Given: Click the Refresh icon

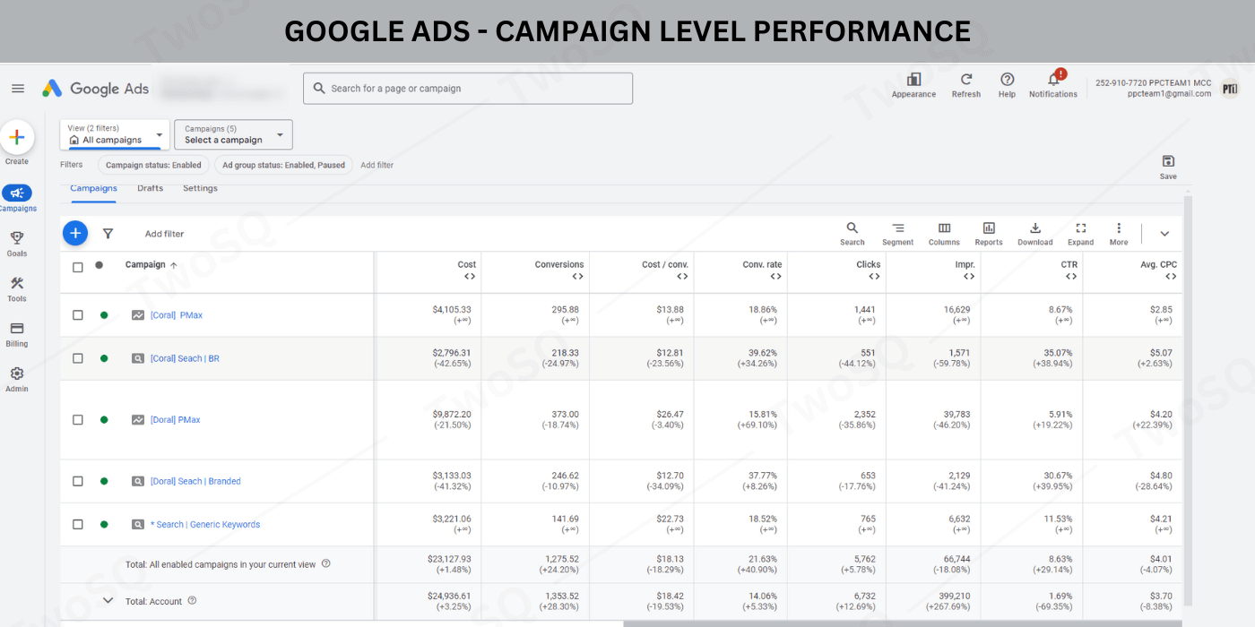Looking at the screenshot, I should point(966,80).
